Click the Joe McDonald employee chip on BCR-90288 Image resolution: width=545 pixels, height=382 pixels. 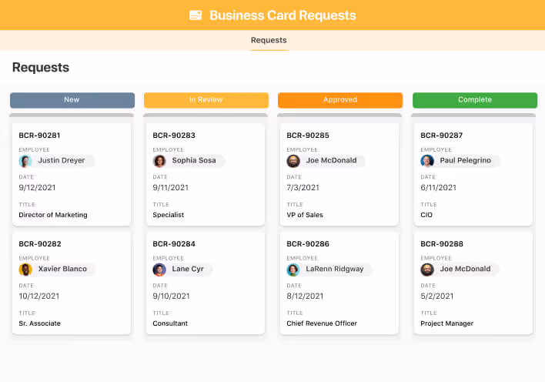pos(460,270)
